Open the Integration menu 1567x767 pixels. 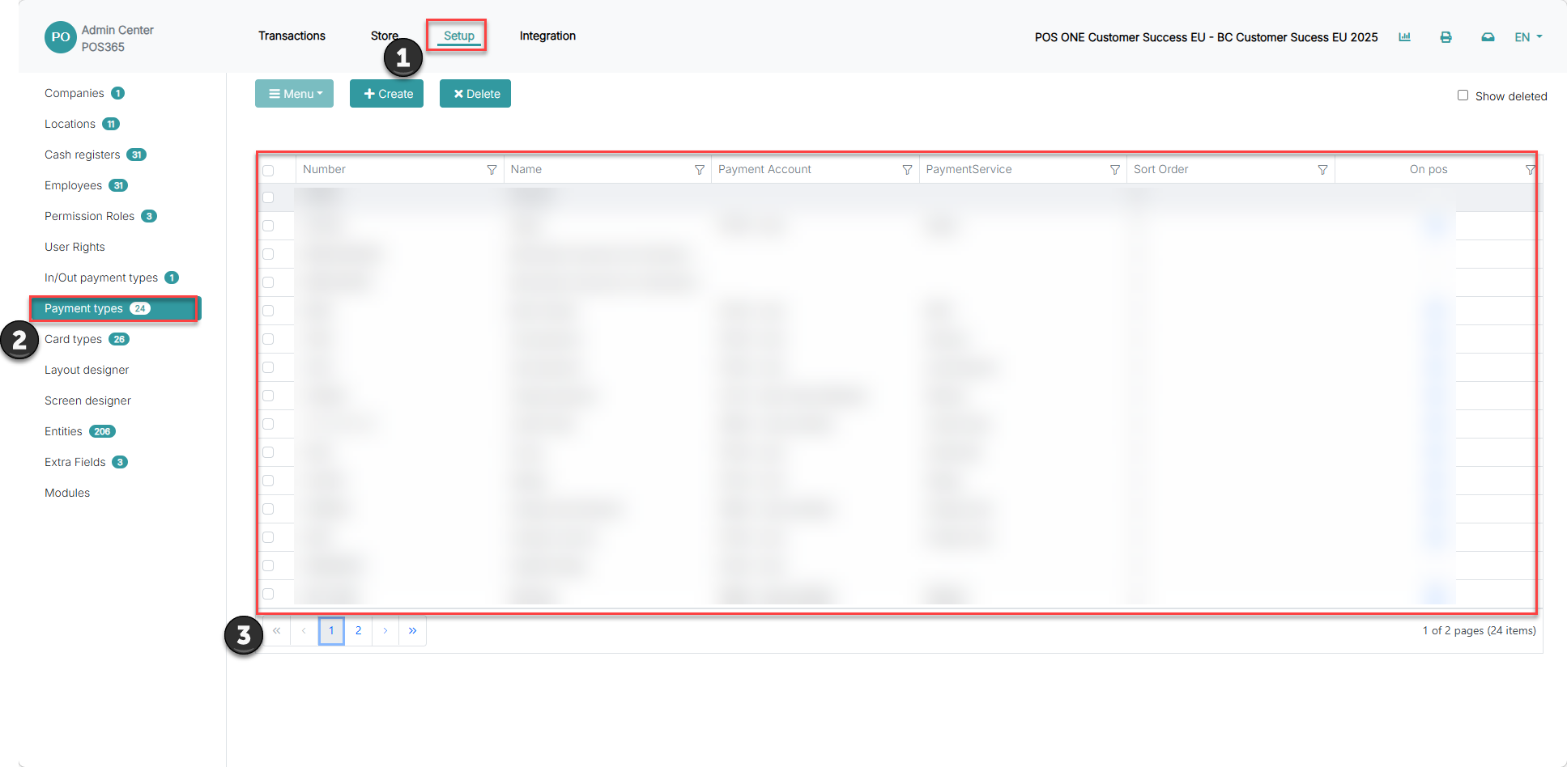(547, 36)
